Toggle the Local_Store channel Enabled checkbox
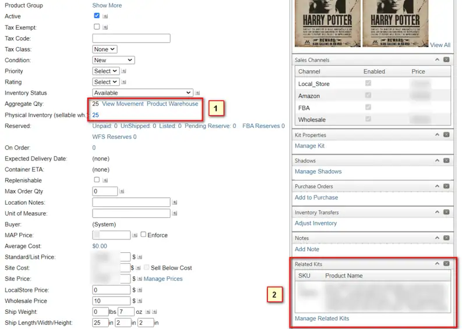Viewport: 462px width, 329px height. [x=368, y=83]
